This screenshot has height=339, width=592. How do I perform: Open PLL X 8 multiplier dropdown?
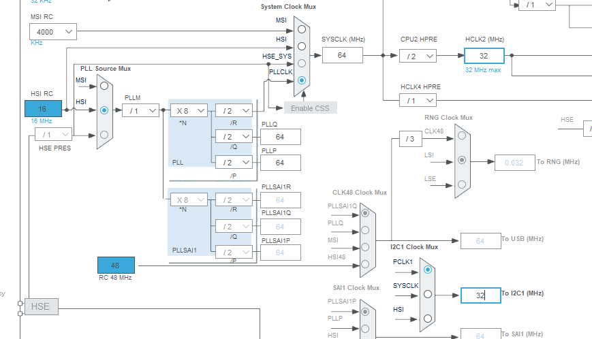(189, 110)
